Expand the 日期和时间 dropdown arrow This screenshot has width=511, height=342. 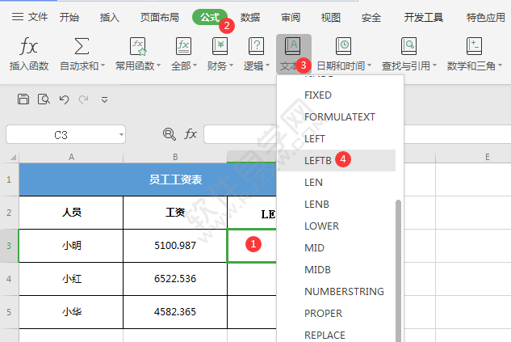tap(369, 66)
